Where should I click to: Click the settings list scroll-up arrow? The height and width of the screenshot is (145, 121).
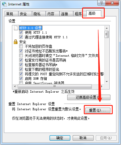coord(107,28)
